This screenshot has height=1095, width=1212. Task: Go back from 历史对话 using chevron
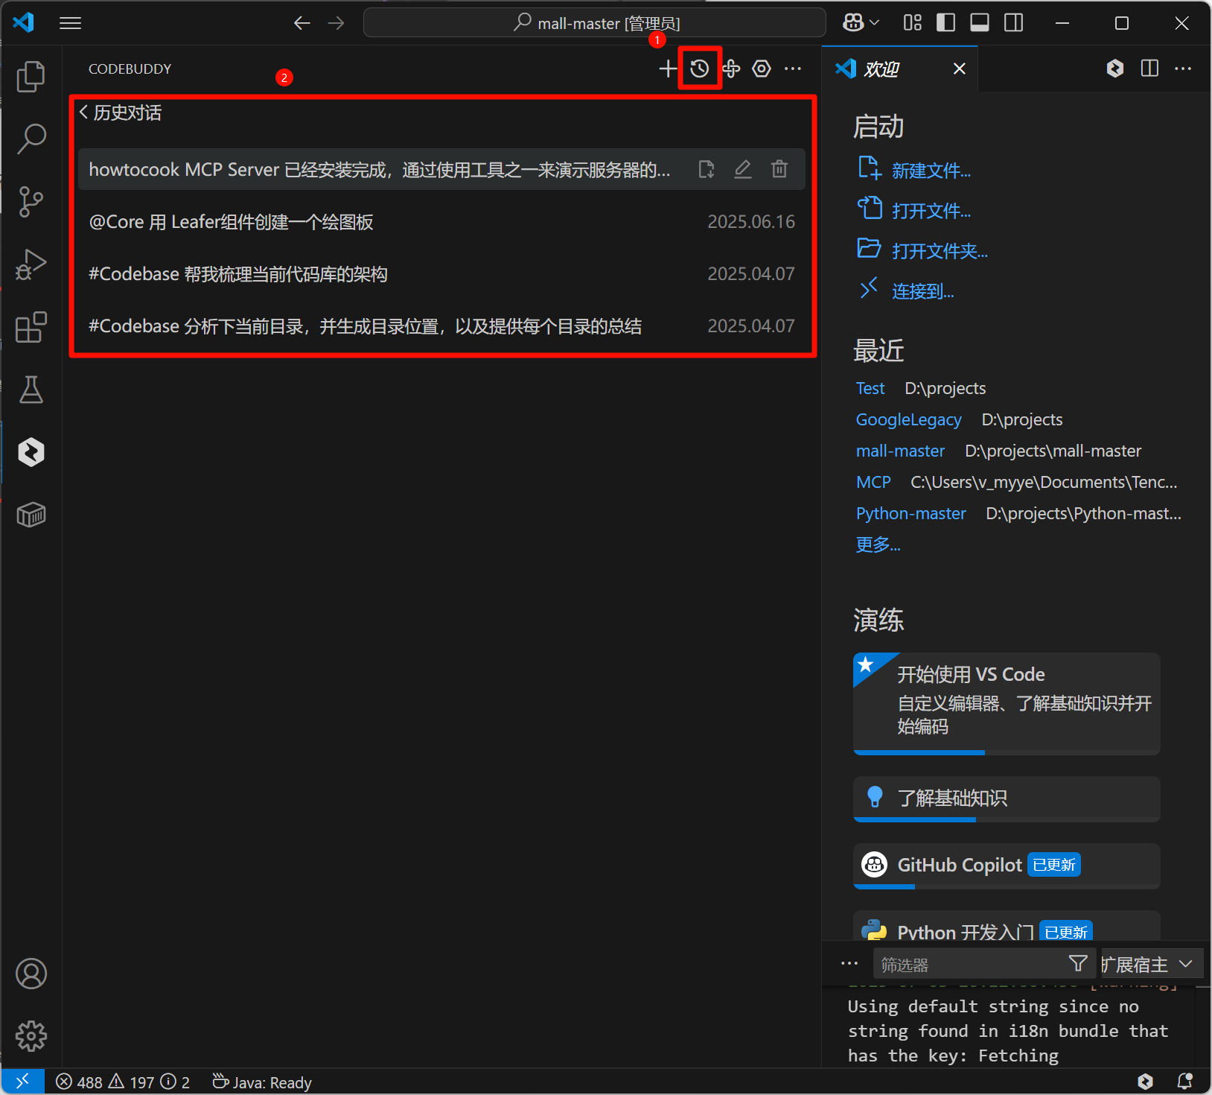coord(84,112)
